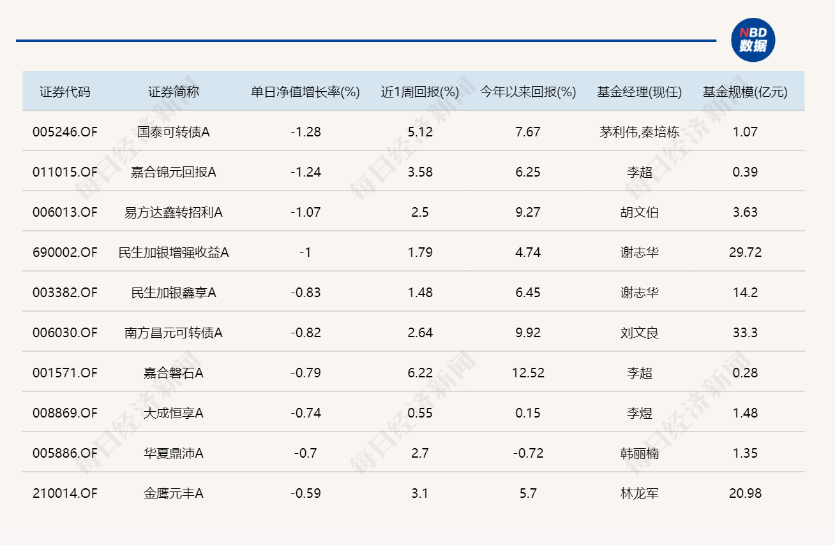Click the NBD 数据 logo
This screenshot has width=835, height=545.
[x=753, y=39]
